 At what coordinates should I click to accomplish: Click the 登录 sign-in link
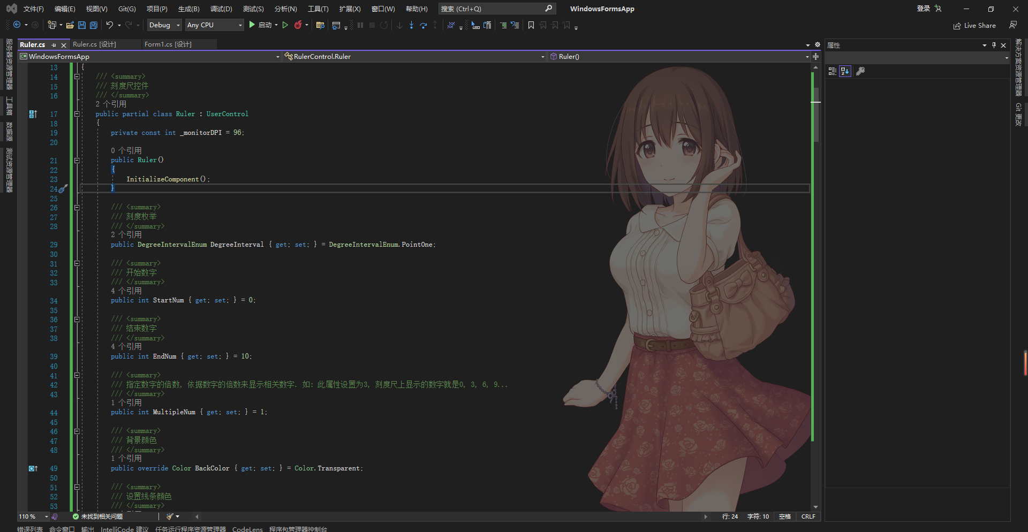923,9
